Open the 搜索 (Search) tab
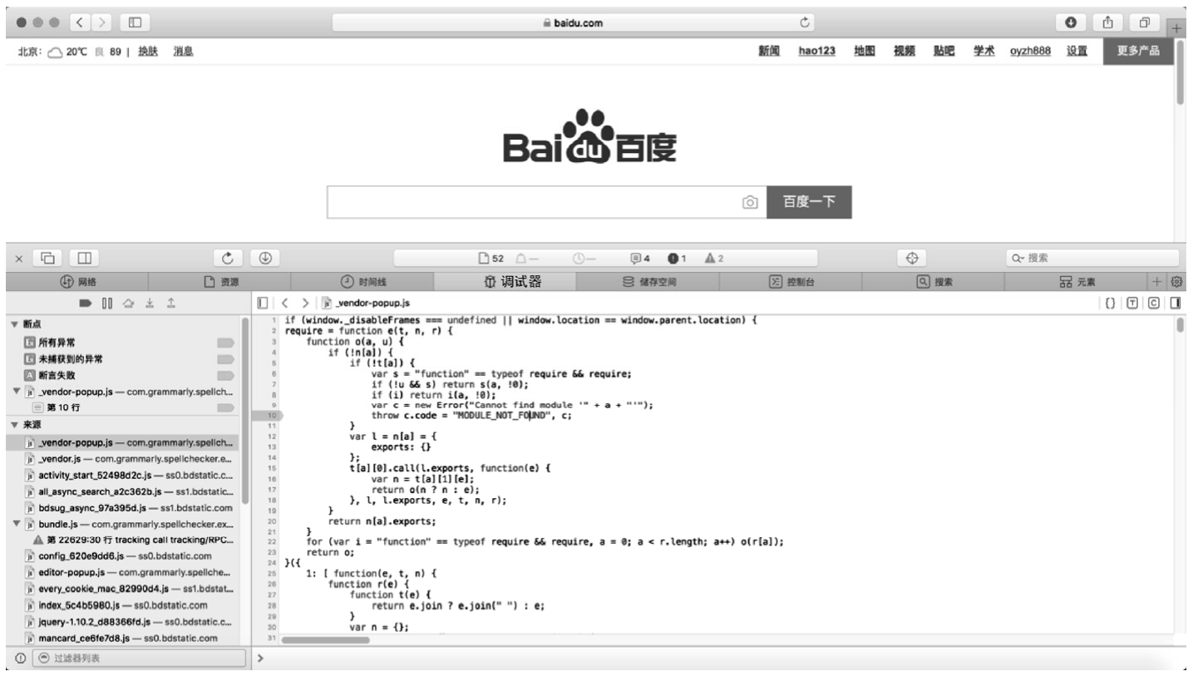Image resolution: width=1193 pixels, height=676 pixels. pyautogui.click(x=934, y=282)
